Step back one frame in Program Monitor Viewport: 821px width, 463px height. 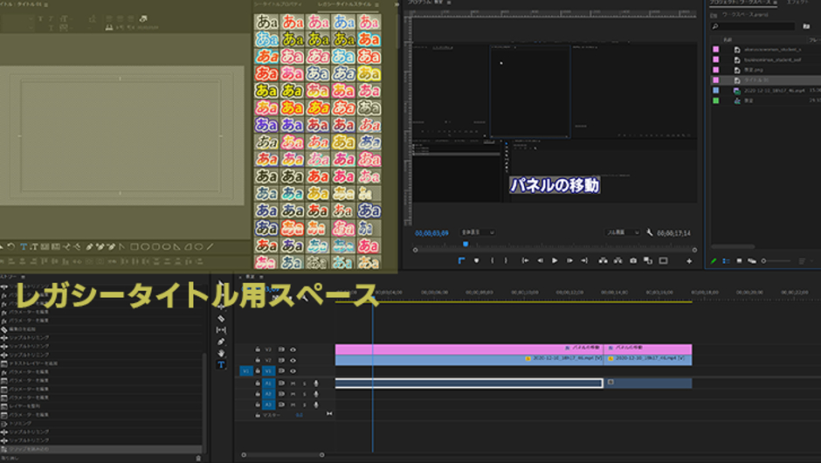[540, 261]
